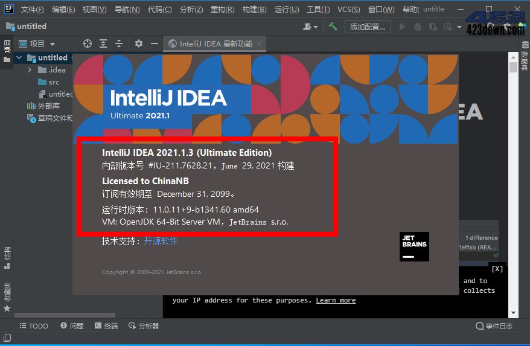Toggle the 结构 side tool window
The height and width of the screenshot is (346, 530).
click(x=7, y=257)
